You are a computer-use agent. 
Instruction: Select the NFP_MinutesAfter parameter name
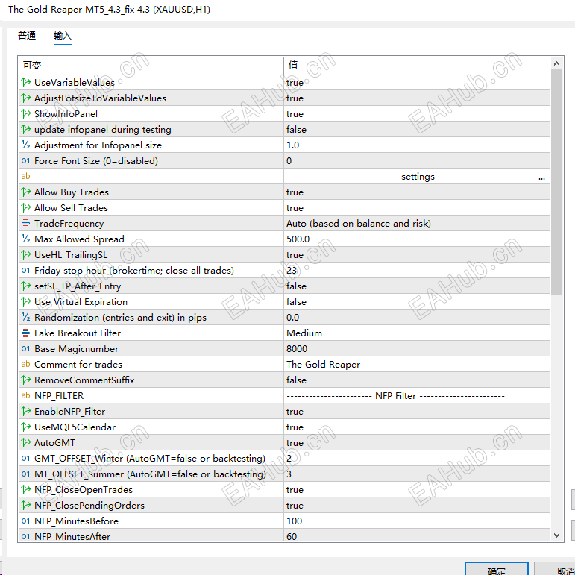72,536
